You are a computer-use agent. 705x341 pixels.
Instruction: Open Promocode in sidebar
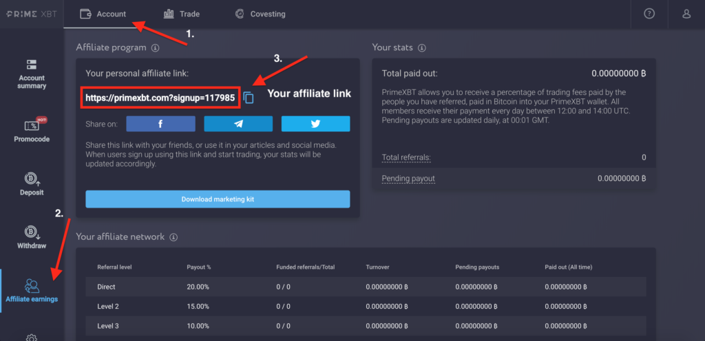coord(32,131)
